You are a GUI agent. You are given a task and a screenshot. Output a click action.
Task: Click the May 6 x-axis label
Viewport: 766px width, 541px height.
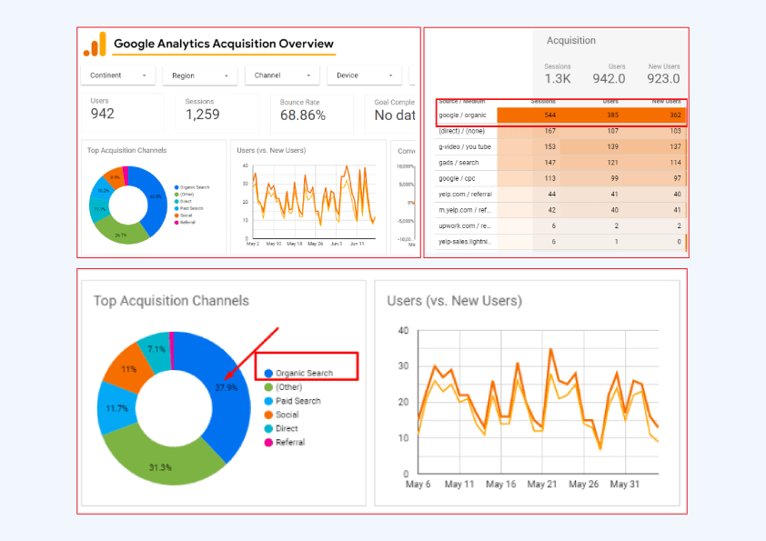pos(418,485)
